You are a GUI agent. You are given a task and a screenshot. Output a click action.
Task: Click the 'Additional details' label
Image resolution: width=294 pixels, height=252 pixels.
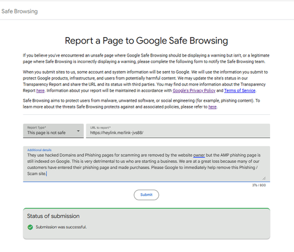tap(39, 150)
